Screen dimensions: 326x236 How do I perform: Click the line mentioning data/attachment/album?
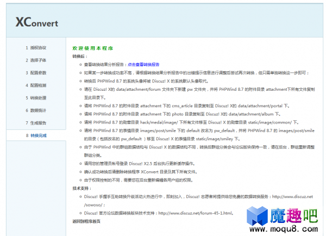tap(183, 114)
